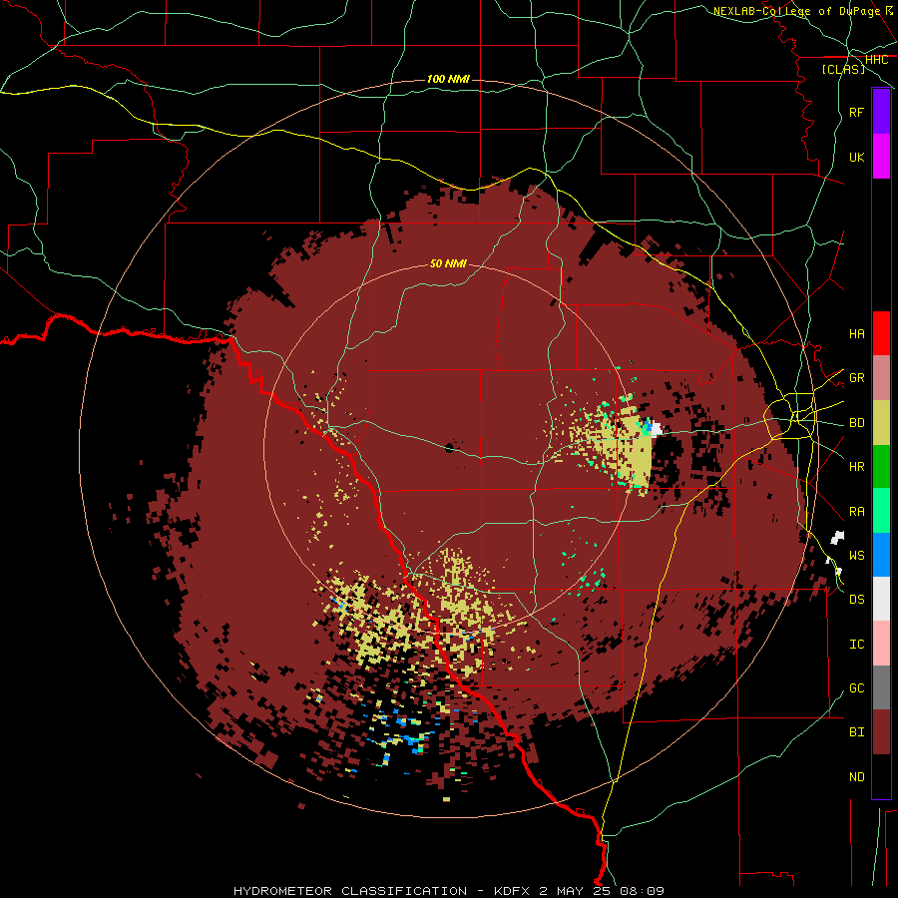Click the 2 MAY 25 date text
Image resolution: width=898 pixels, height=898 pixels.
[575, 891]
